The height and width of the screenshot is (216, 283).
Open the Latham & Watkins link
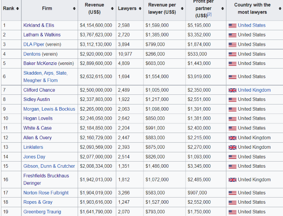coord(42,35)
